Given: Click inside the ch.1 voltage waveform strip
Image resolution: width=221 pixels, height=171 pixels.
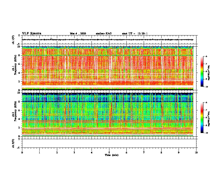Looking at the screenshot, I should pyautogui.click(x=109, y=40).
